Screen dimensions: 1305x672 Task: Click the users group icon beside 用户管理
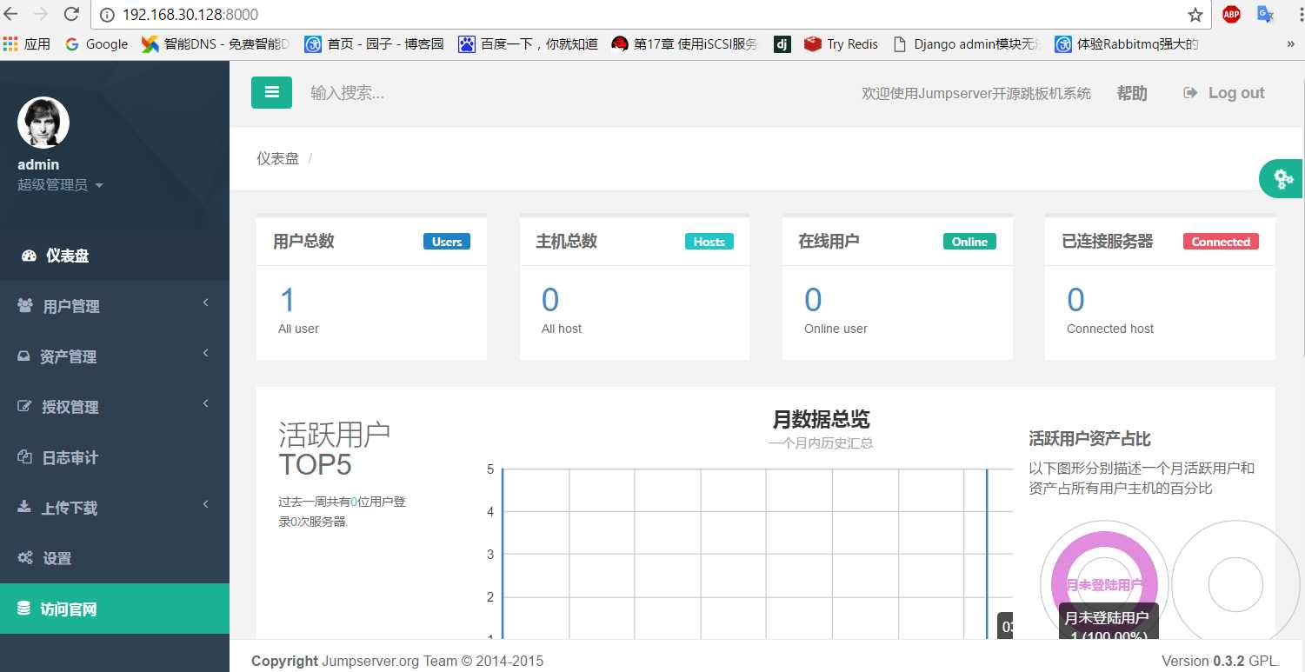tap(25, 306)
